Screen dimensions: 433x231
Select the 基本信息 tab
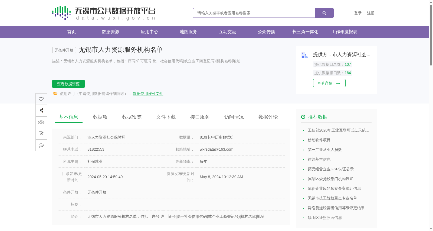point(68,117)
